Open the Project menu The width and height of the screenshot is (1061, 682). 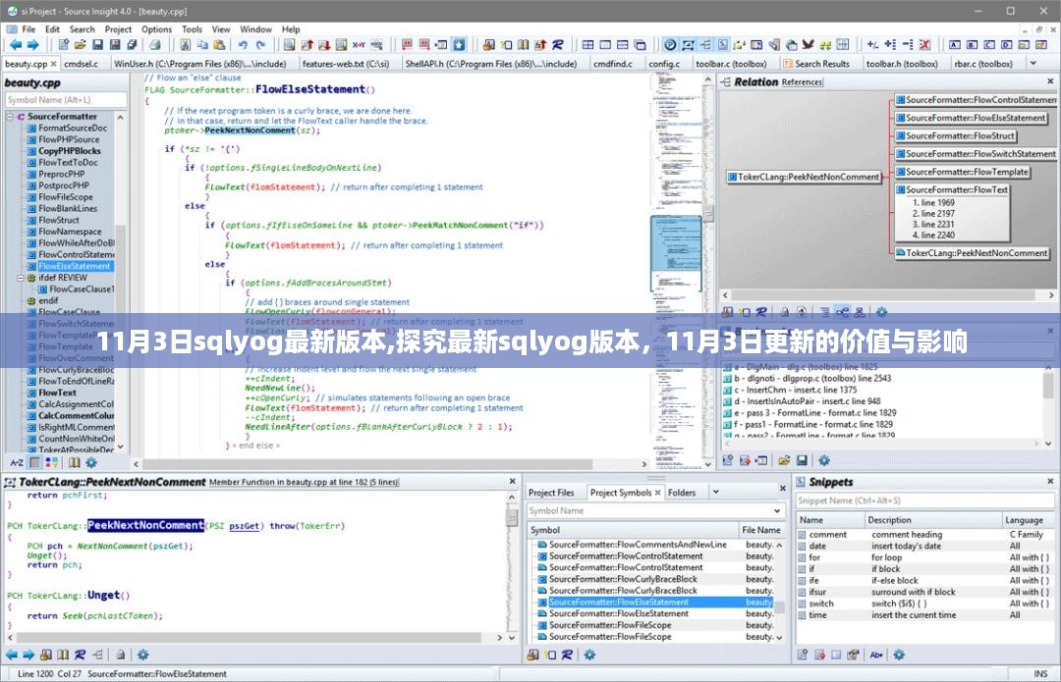coord(118,29)
